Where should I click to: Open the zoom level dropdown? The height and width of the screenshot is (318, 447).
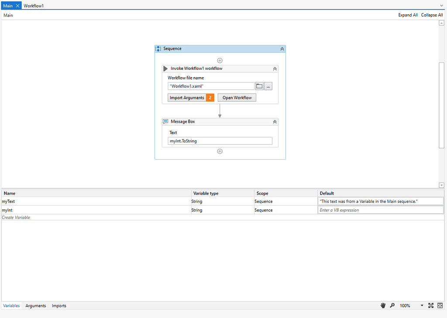tap(421, 305)
